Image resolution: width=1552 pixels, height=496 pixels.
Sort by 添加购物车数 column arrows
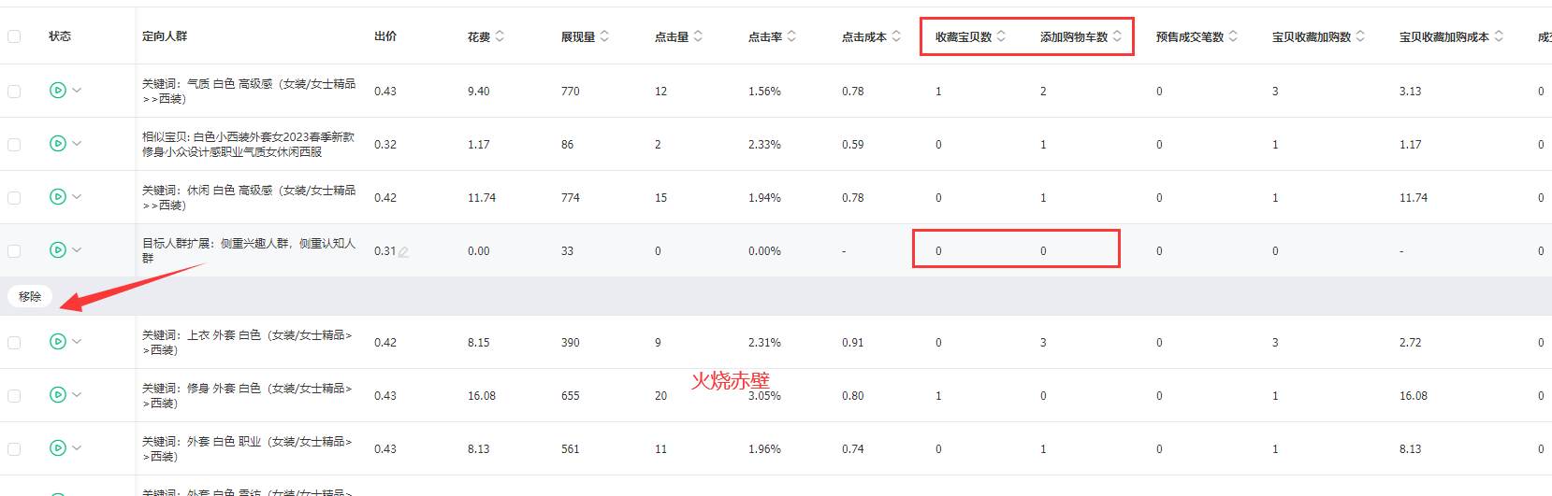pos(1117,36)
